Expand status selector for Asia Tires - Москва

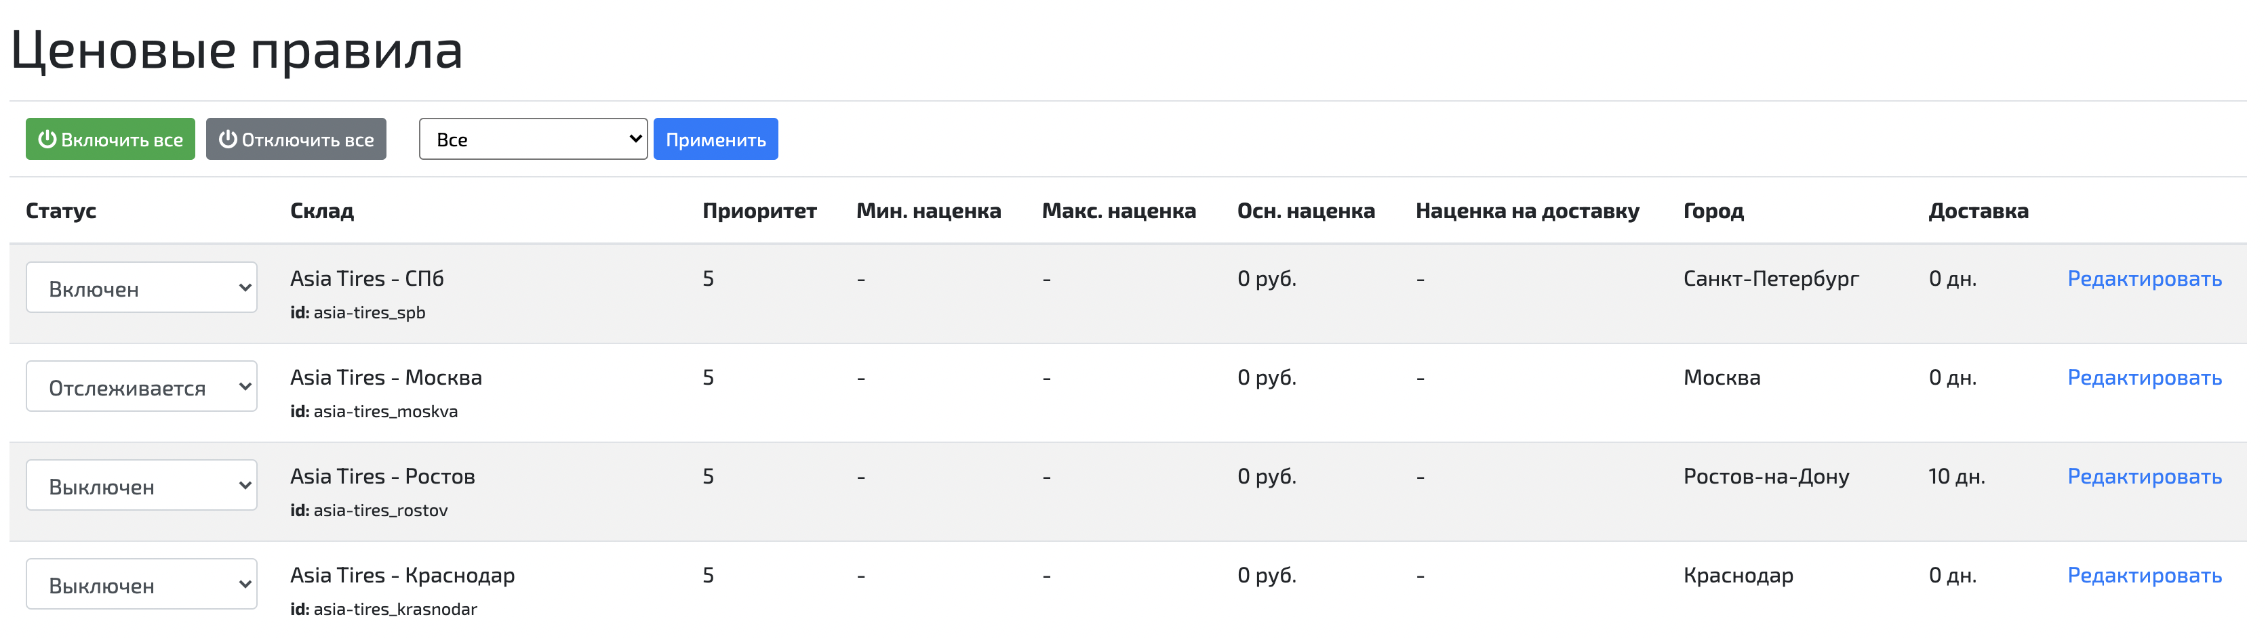click(x=141, y=386)
